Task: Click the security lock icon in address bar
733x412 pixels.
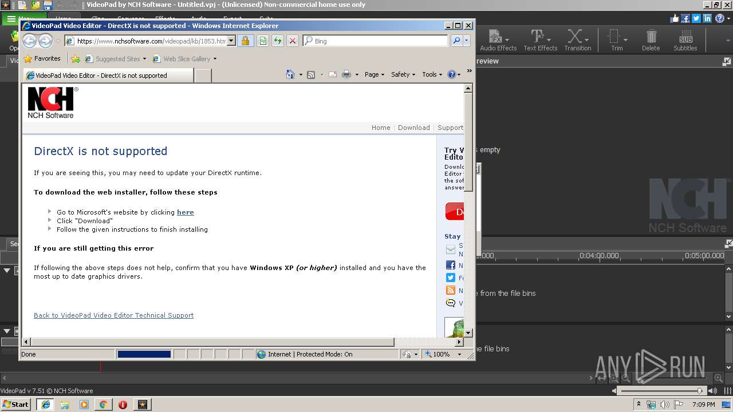Action: pyautogui.click(x=245, y=41)
